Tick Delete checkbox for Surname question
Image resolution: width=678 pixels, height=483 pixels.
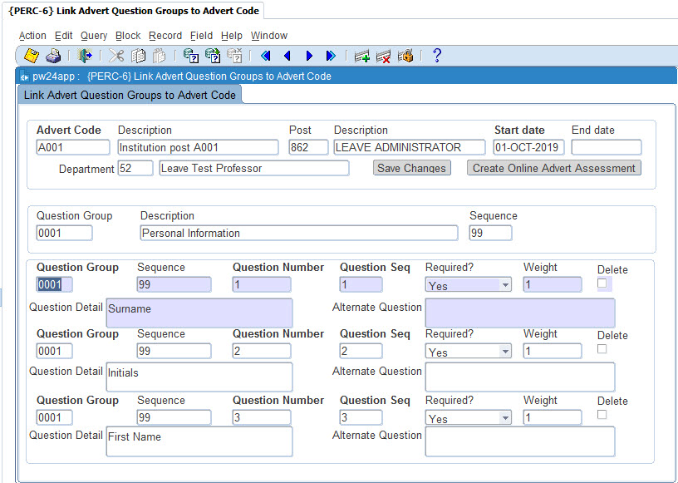(602, 283)
